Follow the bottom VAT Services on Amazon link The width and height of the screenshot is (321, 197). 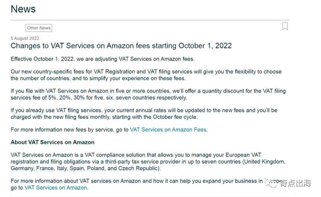point(56,188)
